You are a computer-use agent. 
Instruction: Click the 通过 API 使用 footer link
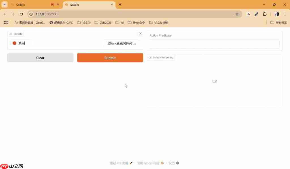[119, 163]
